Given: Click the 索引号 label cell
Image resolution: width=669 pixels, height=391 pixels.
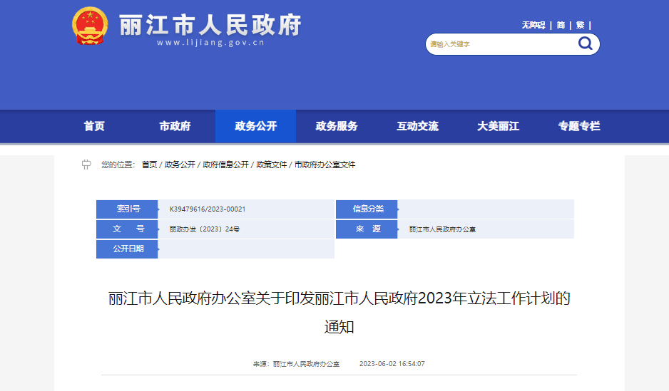Looking at the screenshot, I should 127,209.
